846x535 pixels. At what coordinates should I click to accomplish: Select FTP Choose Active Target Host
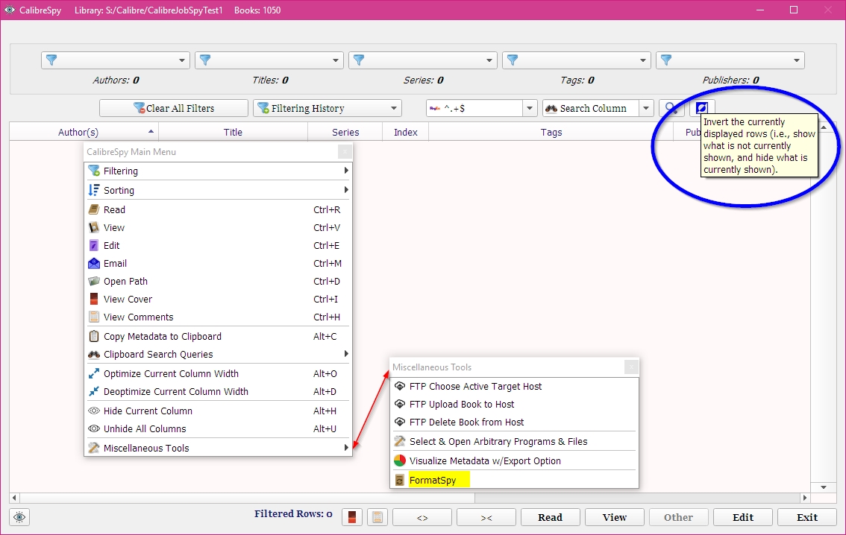coord(514,386)
